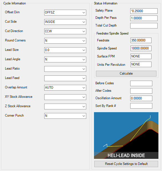The image size is (162, 171).
Task: Click the Sort By Rank # field
Action: [x=141, y=106]
